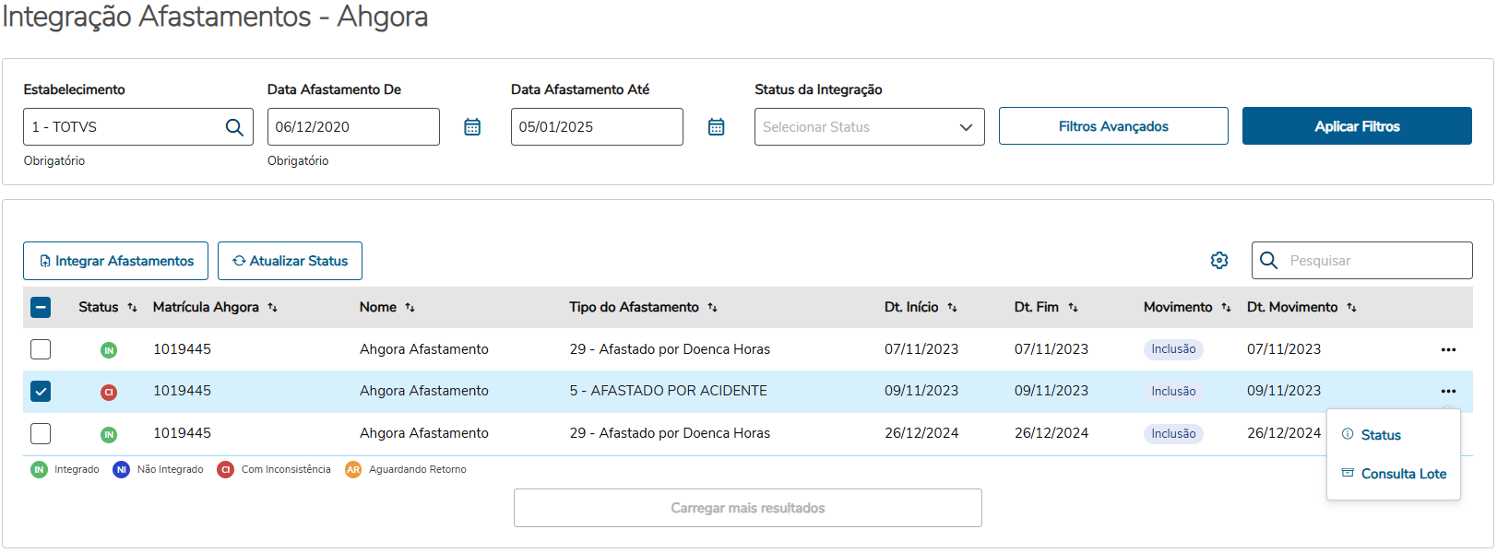
Task: Expand the Status da Integração dropdown
Action: 966,127
